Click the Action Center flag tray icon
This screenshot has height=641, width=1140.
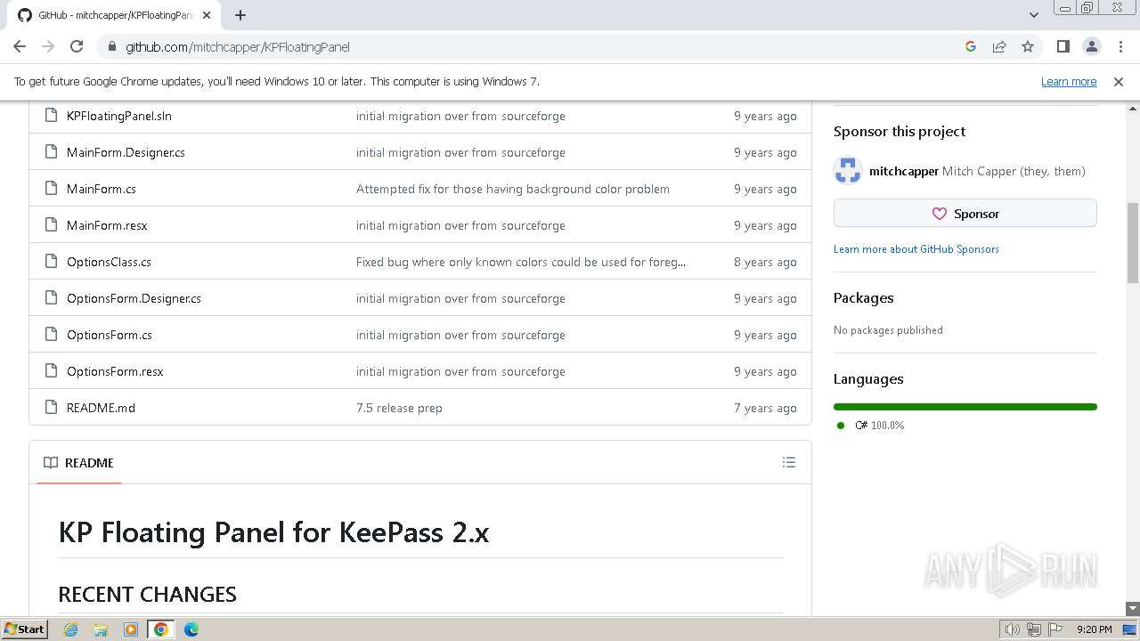tap(1054, 629)
